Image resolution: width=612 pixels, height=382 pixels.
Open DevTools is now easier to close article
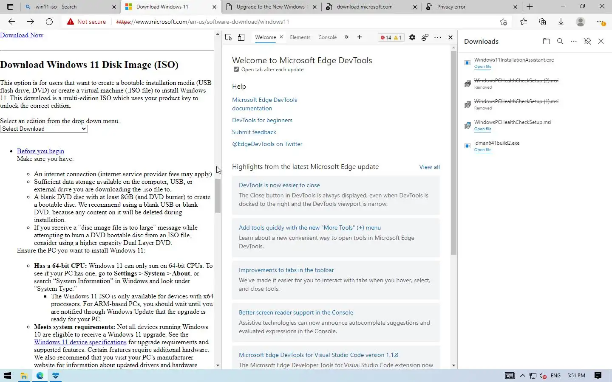(x=279, y=185)
